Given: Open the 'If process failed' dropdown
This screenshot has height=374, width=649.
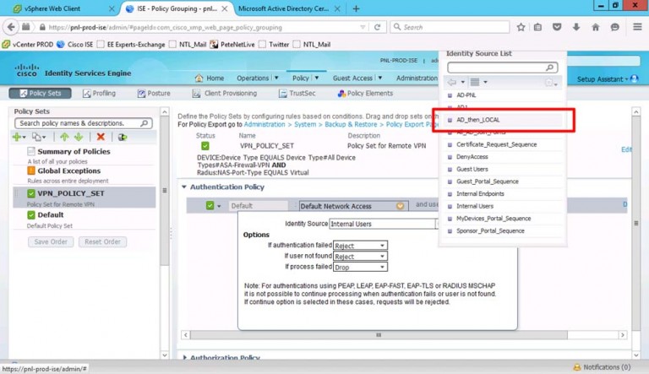Looking at the screenshot, I should point(360,267).
